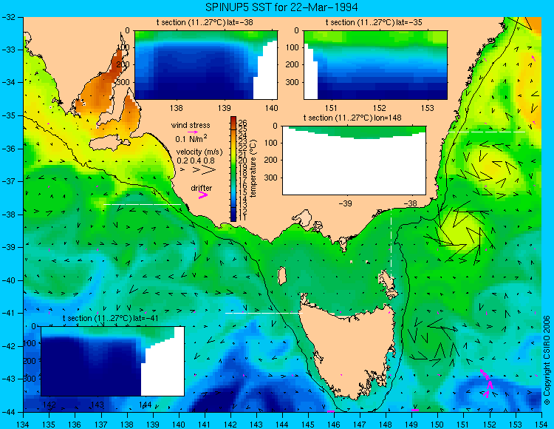554x429 pixels.
Task: Click the white dashed section line off the east coast
Action: click(487, 132)
